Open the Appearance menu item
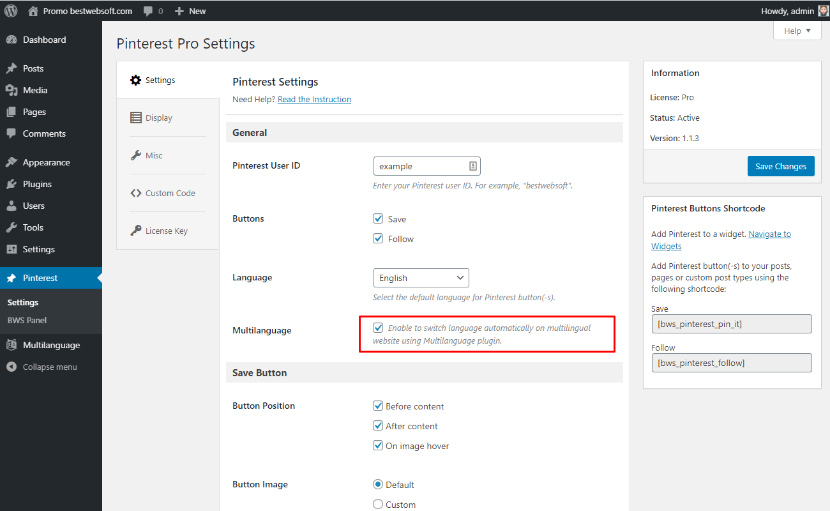 click(x=51, y=162)
